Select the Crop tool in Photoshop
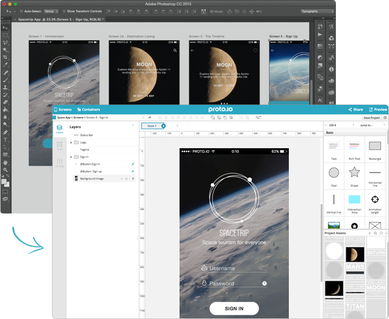 coord(5,57)
